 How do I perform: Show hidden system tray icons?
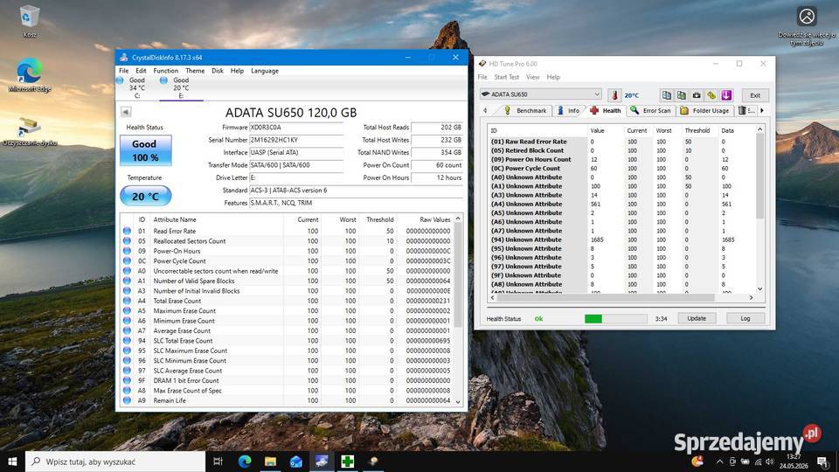(x=719, y=462)
